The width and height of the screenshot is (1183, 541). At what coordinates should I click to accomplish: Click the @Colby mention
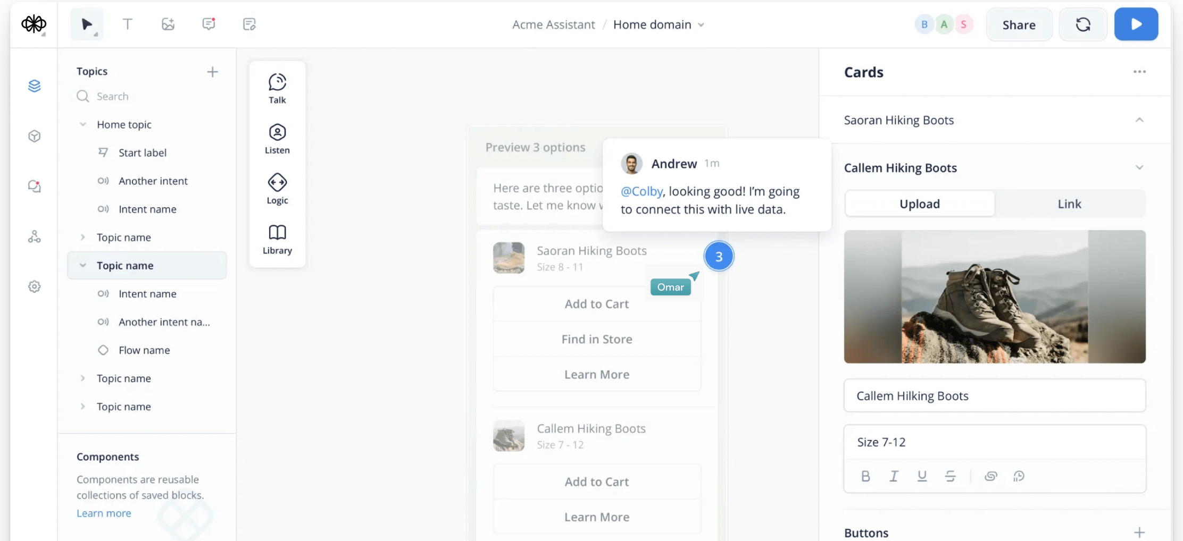tap(642, 191)
